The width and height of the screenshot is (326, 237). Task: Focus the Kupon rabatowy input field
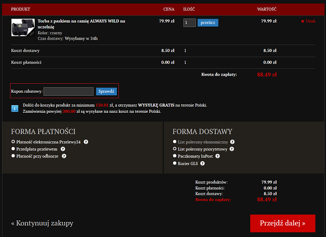[69, 91]
